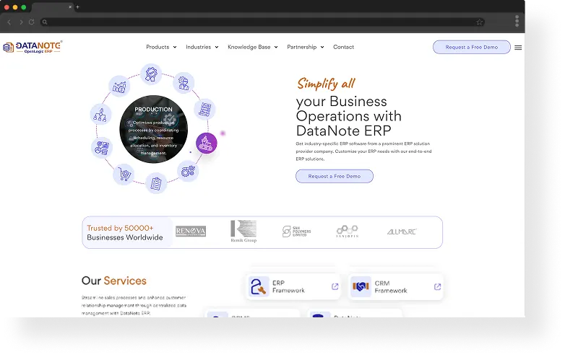The height and width of the screenshot is (357, 565).
Task: Click the hero section Request a Free Demo button
Action: tap(335, 176)
